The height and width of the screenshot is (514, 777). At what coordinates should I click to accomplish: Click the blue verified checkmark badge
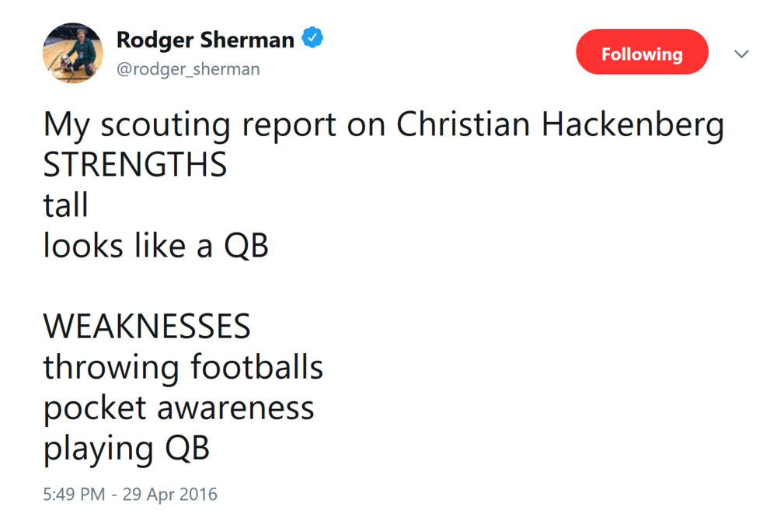(312, 37)
